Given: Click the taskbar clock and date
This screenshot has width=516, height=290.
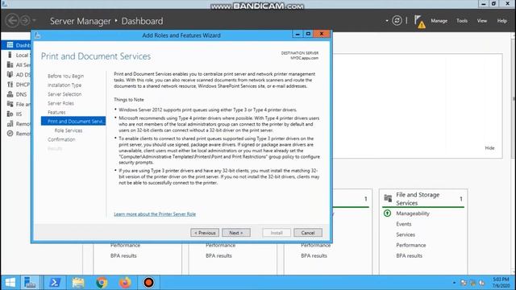Looking at the screenshot, I should (501, 283).
